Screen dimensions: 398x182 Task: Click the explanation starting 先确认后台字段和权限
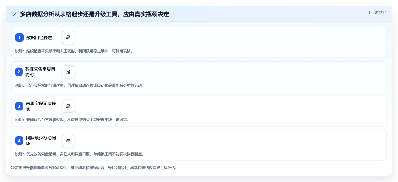(72, 120)
